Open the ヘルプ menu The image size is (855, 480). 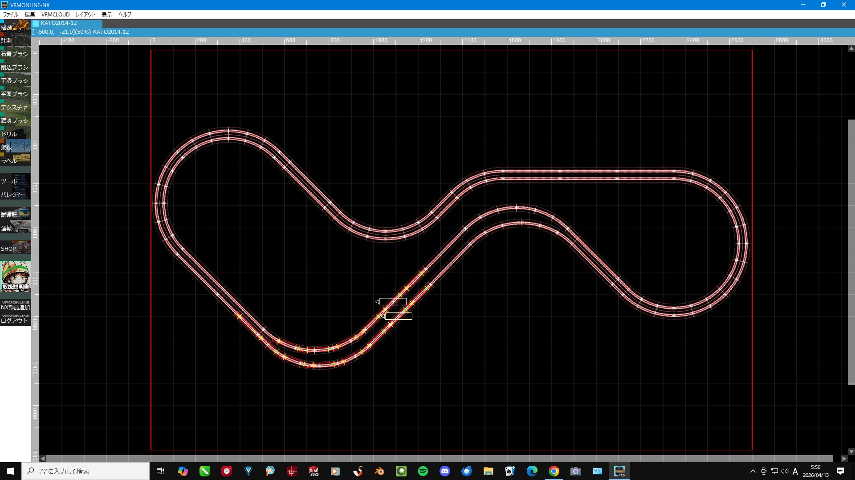(x=125, y=14)
